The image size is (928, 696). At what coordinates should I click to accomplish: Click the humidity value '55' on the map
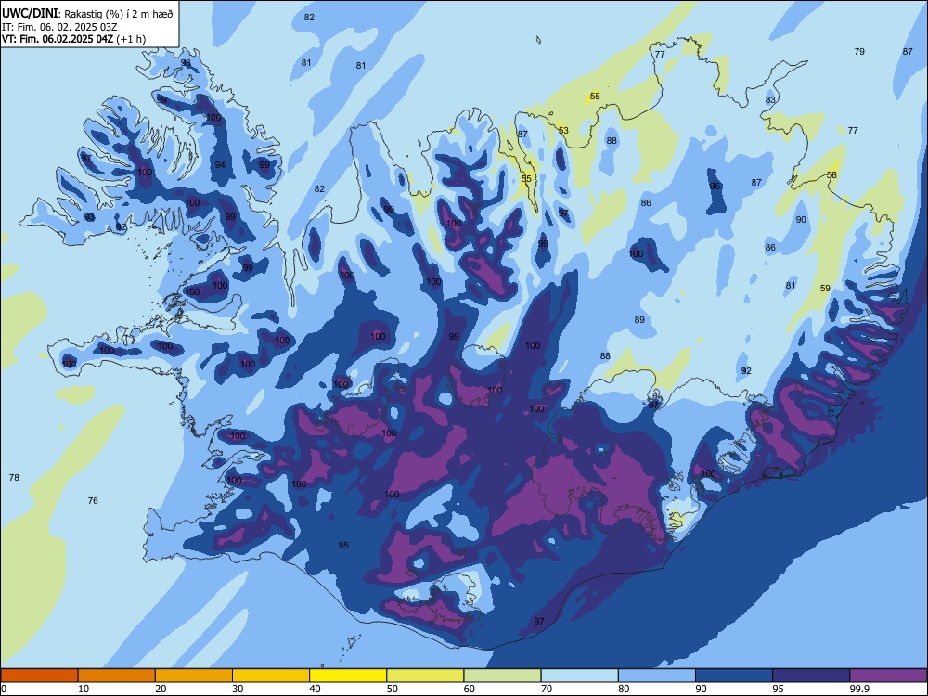[x=526, y=178]
